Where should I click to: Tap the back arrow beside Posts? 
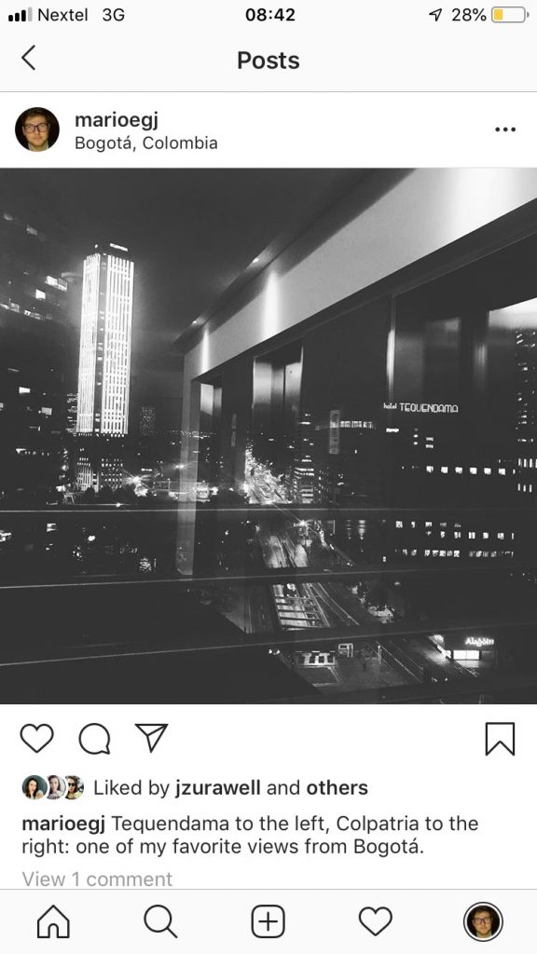click(x=28, y=59)
